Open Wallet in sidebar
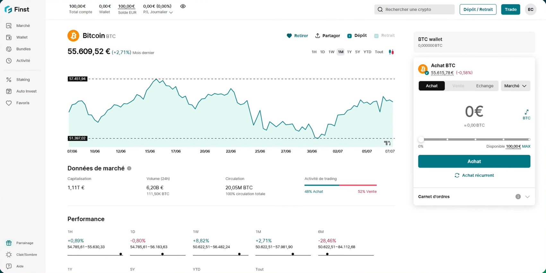The height and width of the screenshot is (273, 546). (x=17, y=37)
